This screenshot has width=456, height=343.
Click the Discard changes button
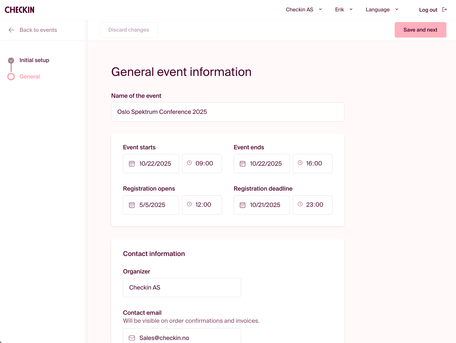[x=129, y=30]
